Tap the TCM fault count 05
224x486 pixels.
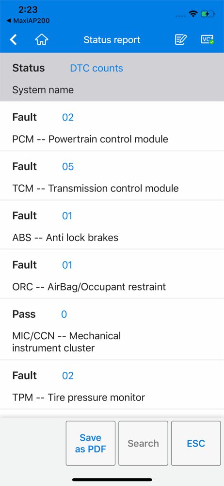68,167
